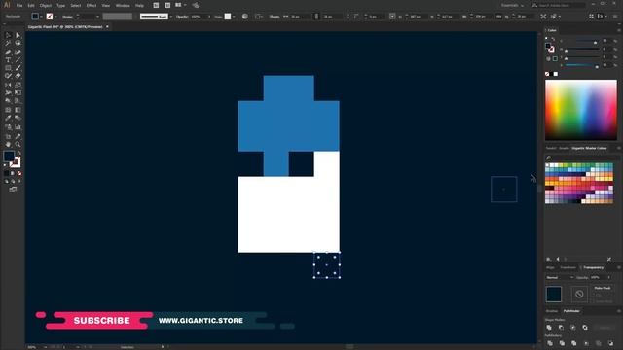Switch to the Swatches panel tab
This screenshot has height=350, width=623.
point(551,148)
